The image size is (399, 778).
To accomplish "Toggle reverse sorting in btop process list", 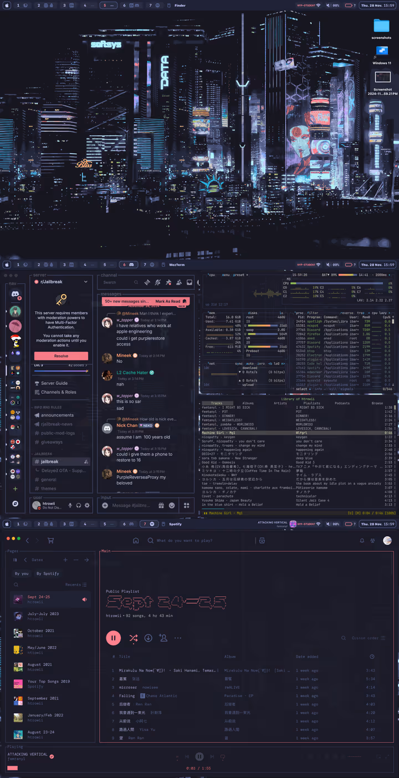I will click(346, 313).
